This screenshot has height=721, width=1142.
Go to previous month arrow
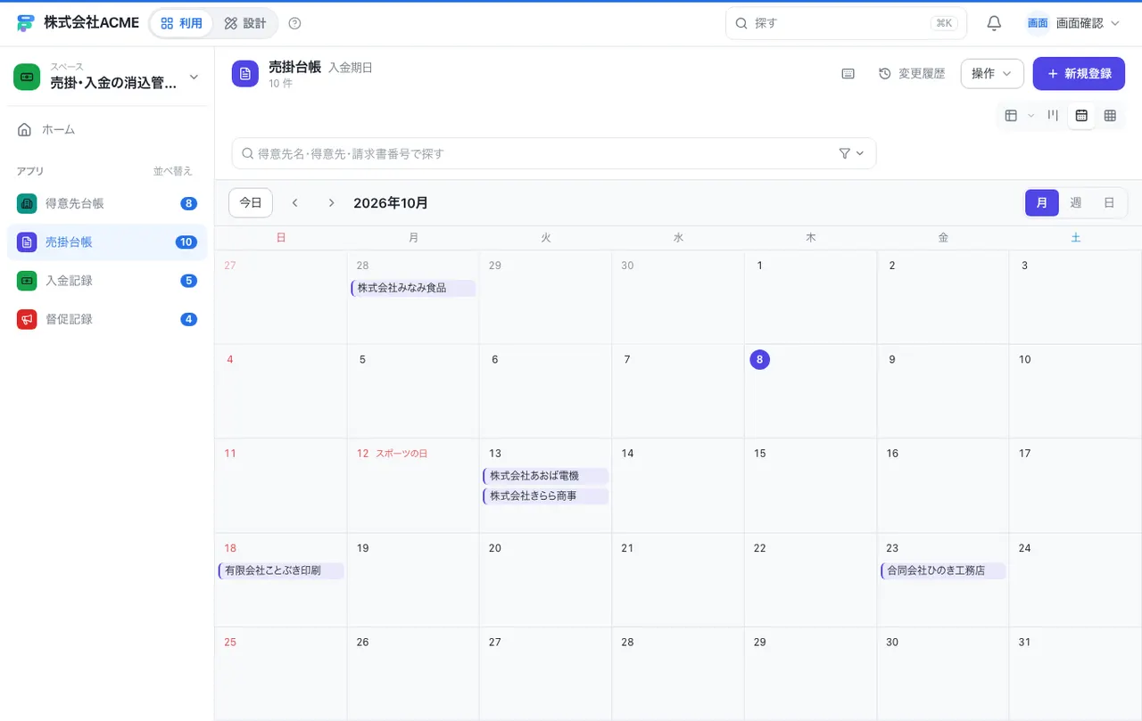coord(295,203)
